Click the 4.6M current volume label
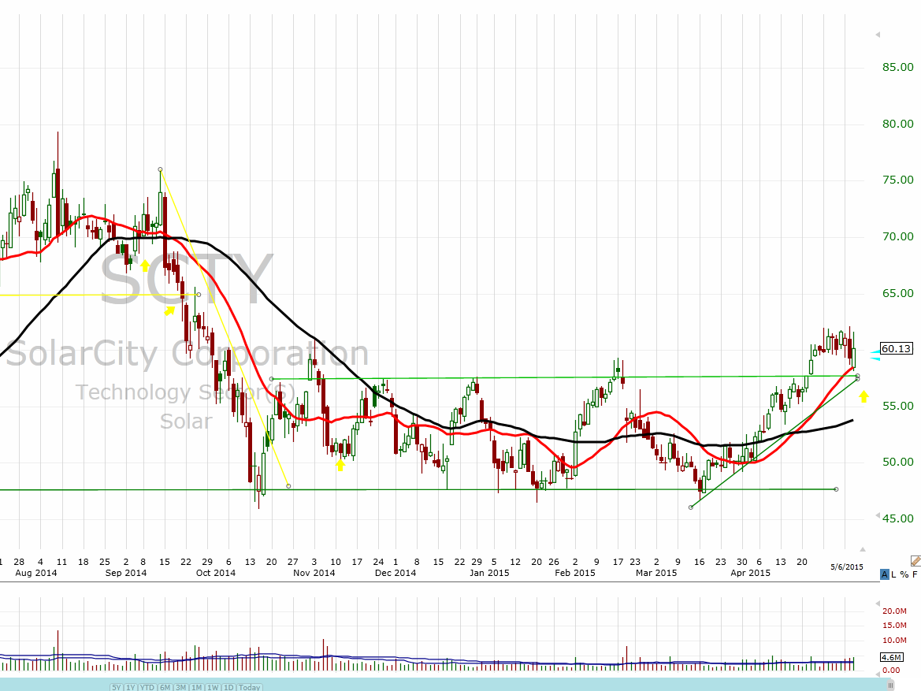The image size is (921, 691). pyautogui.click(x=892, y=657)
